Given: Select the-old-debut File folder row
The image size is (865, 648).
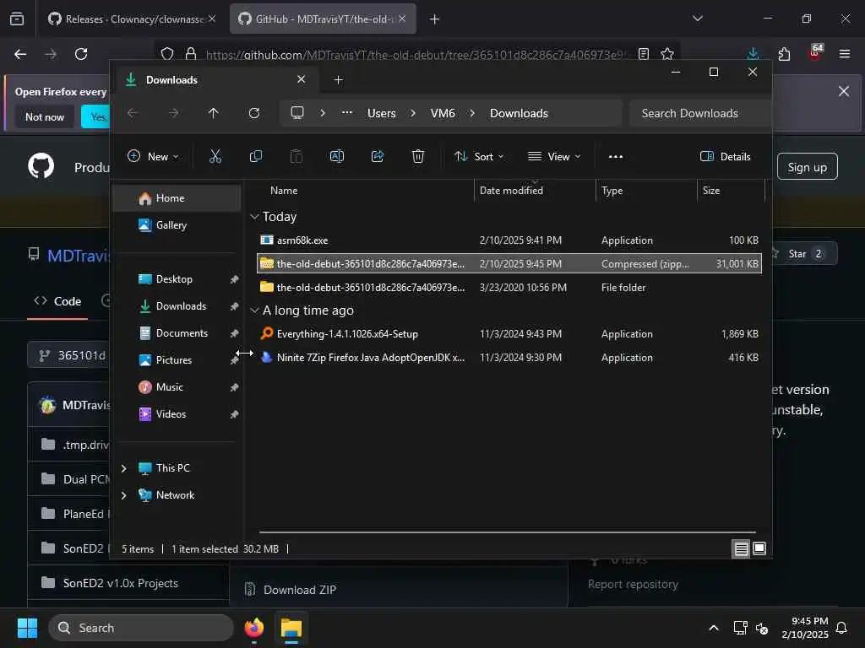Looking at the screenshot, I should tap(509, 288).
